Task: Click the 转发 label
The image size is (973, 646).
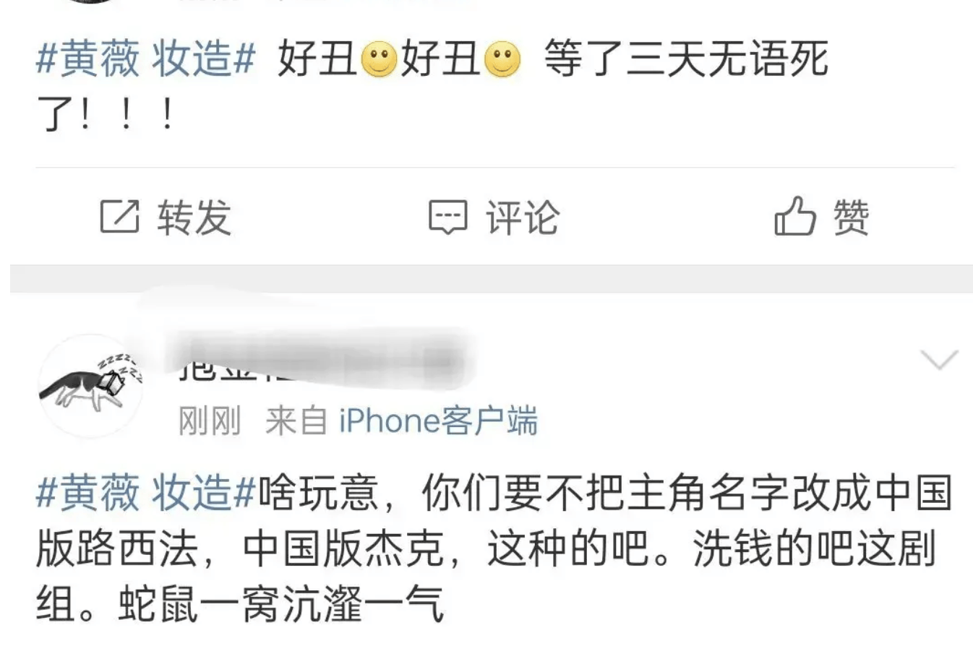Action: click(x=194, y=217)
